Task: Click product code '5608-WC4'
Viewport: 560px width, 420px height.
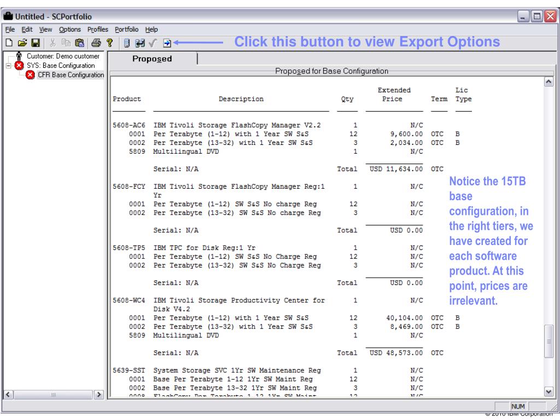Action: (129, 300)
